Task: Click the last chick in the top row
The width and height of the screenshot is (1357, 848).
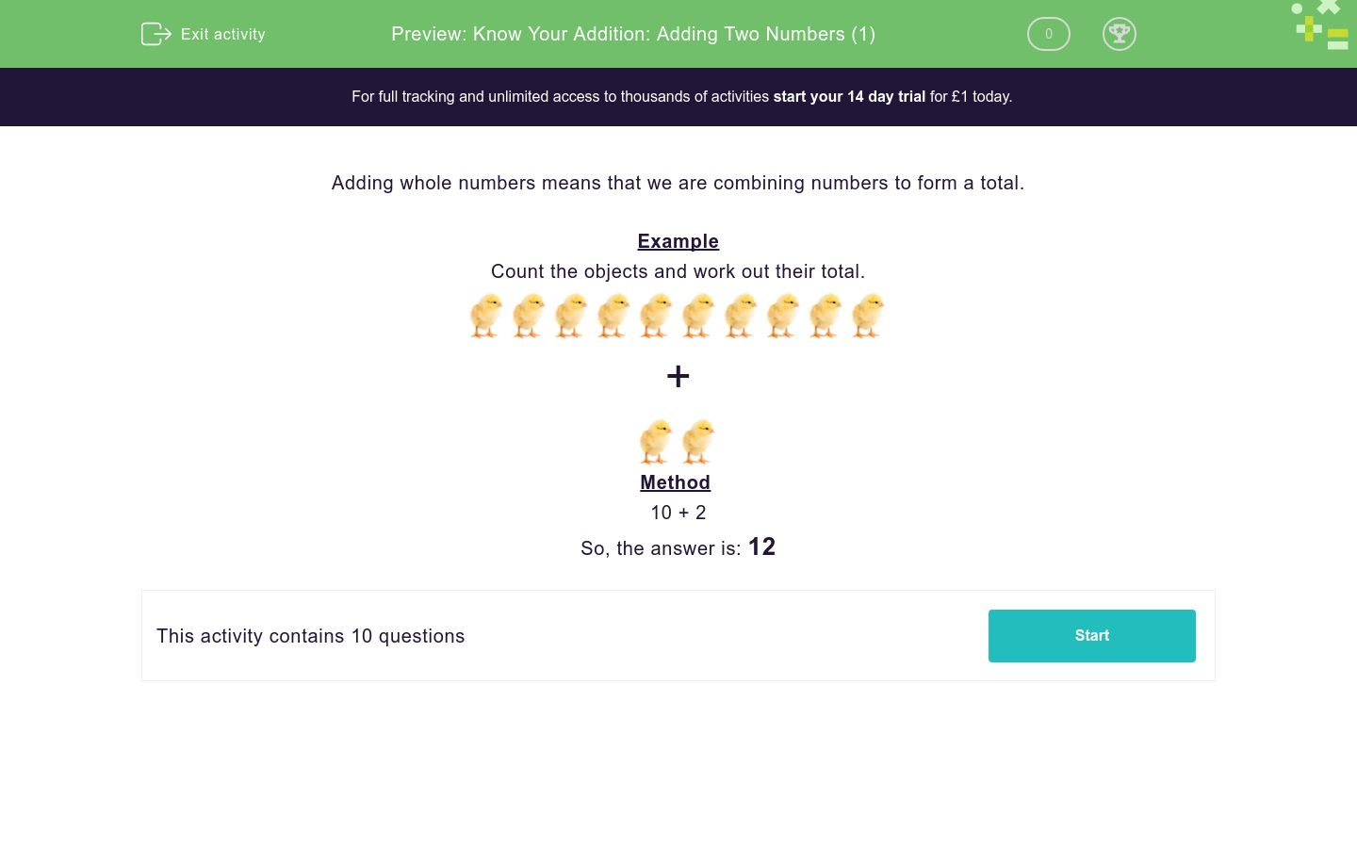Action: 867,317
